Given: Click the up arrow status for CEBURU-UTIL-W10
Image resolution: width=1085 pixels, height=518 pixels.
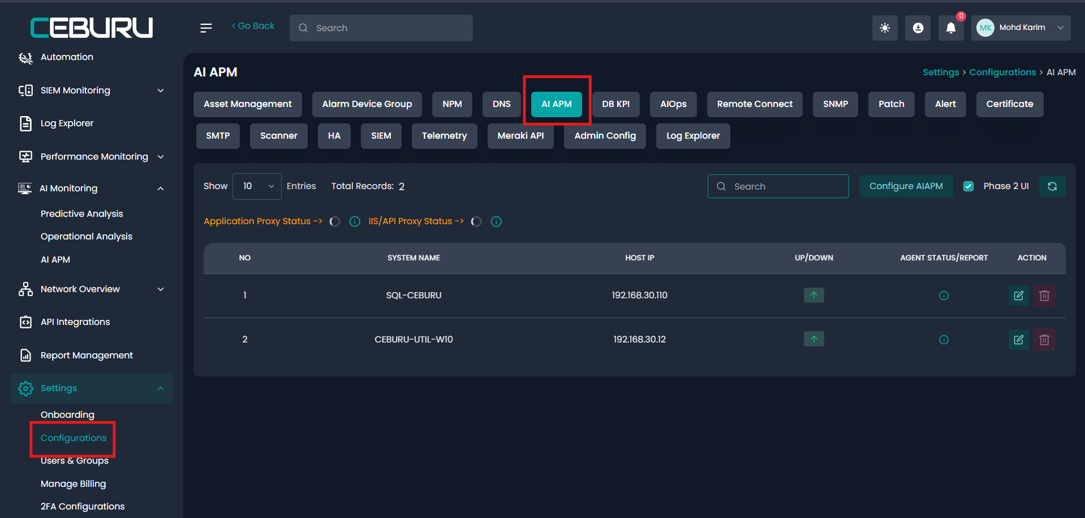Looking at the screenshot, I should coord(813,339).
